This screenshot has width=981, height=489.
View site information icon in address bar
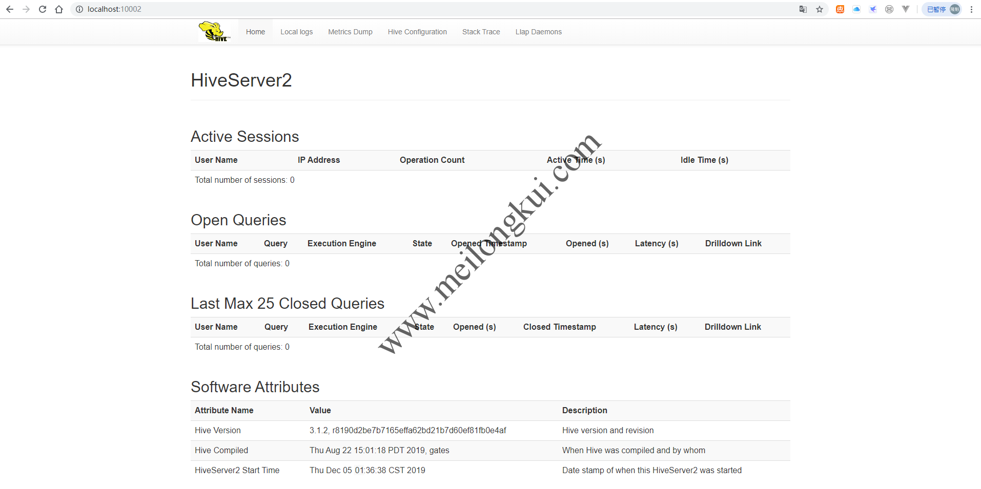79,9
